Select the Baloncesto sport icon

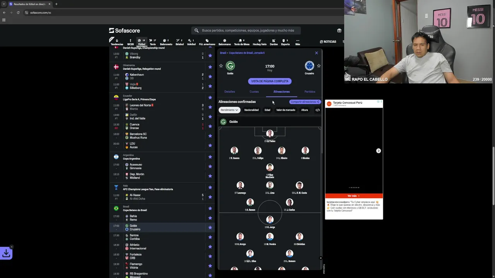(x=166, y=42)
